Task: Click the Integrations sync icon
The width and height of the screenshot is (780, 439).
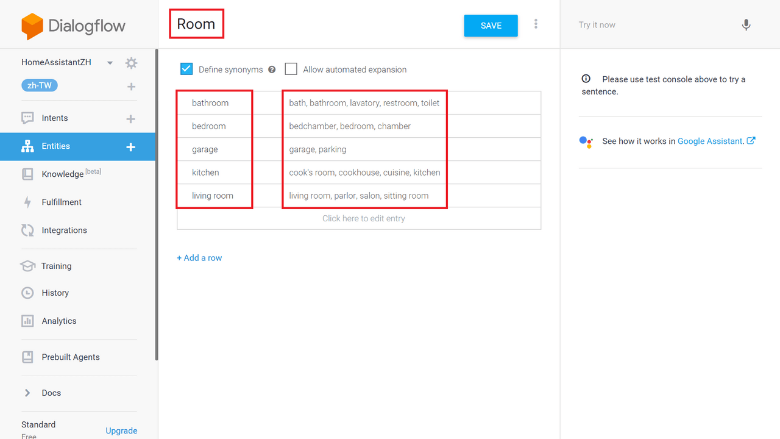Action: point(27,230)
